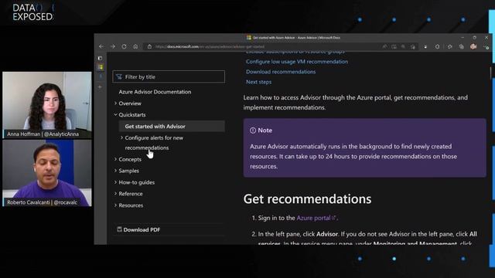The height and width of the screenshot is (278, 495).
Task: Expand the Samples tree node
Action: [115, 171]
